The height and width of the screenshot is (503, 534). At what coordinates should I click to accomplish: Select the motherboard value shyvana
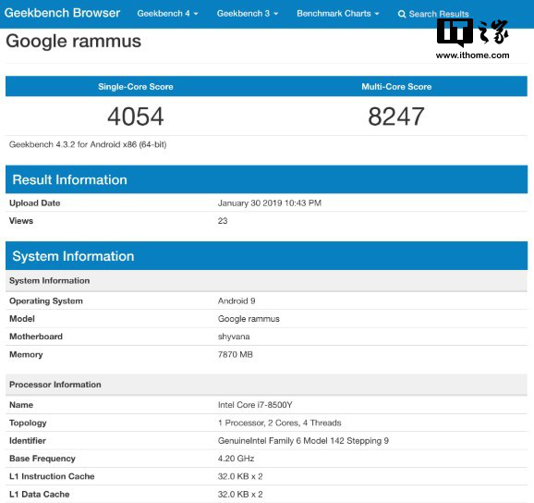(x=234, y=337)
